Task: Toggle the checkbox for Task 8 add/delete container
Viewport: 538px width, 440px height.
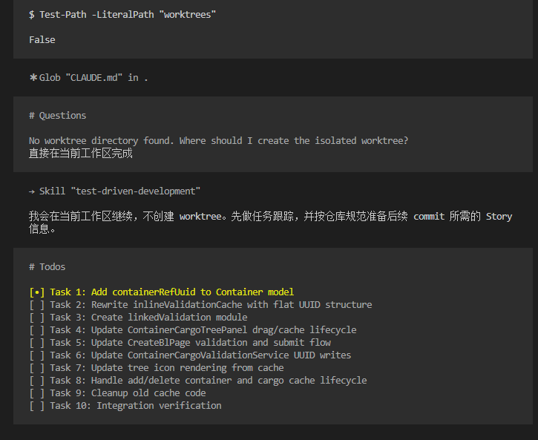Action: click(36, 381)
